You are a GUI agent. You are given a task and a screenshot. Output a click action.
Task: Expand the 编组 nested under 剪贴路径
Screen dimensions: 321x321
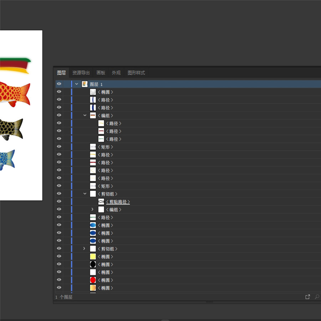[x=92, y=209]
